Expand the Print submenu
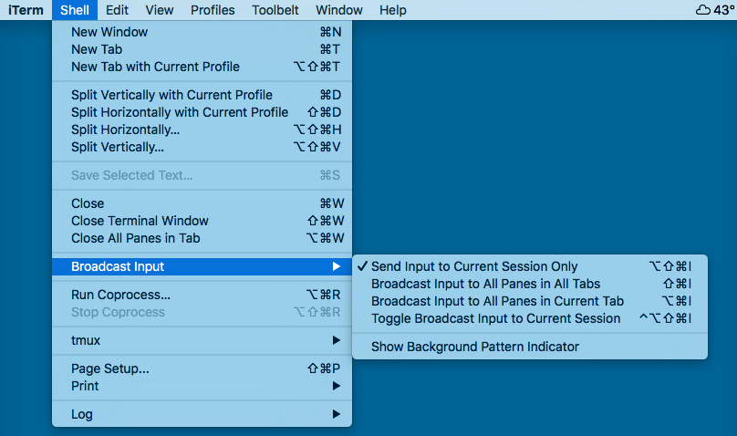This screenshot has width=737, height=436. click(202, 386)
